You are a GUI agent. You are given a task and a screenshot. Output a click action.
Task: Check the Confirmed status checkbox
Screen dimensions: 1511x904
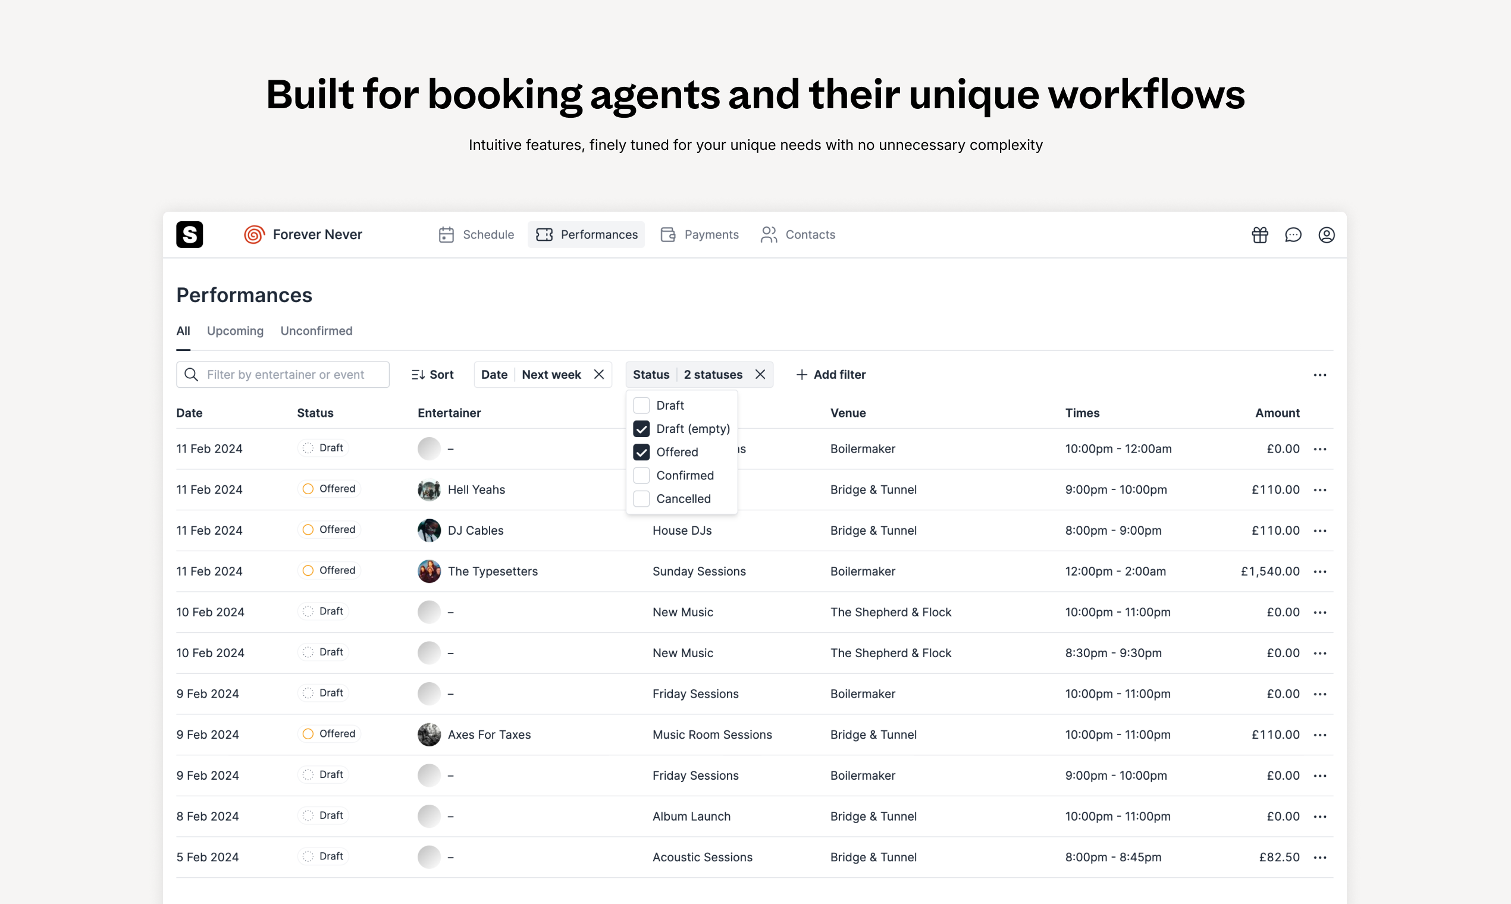(x=641, y=475)
